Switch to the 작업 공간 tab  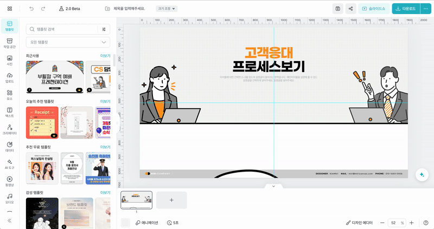9,43
